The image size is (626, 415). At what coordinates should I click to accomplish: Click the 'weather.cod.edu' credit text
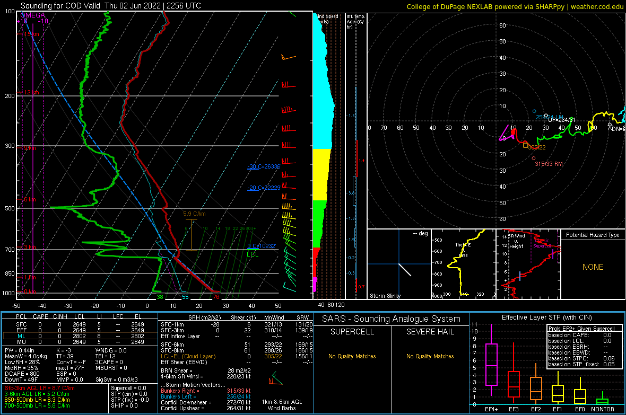tap(597, 7)
